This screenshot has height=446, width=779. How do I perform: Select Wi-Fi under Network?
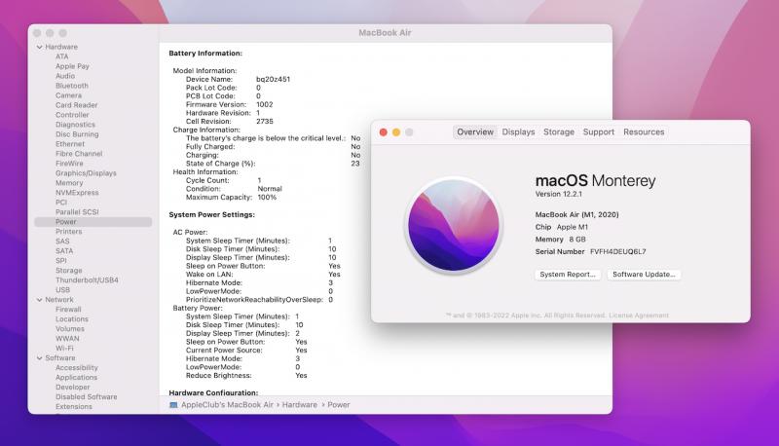click(64, 349)
